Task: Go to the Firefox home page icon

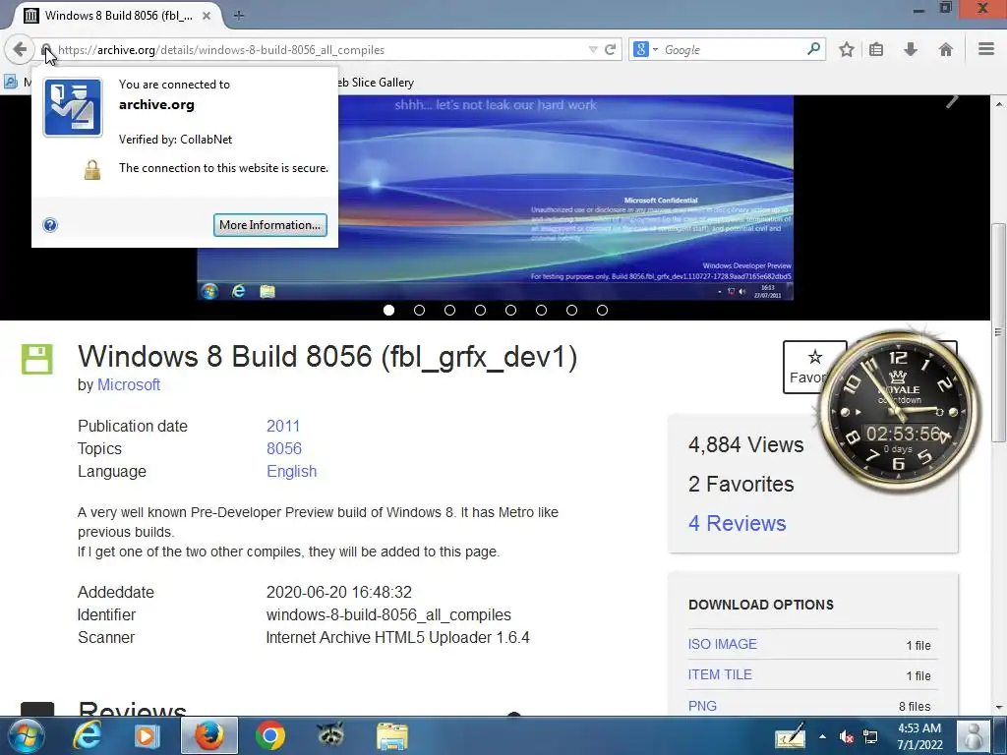Action: tap(945, 49)
